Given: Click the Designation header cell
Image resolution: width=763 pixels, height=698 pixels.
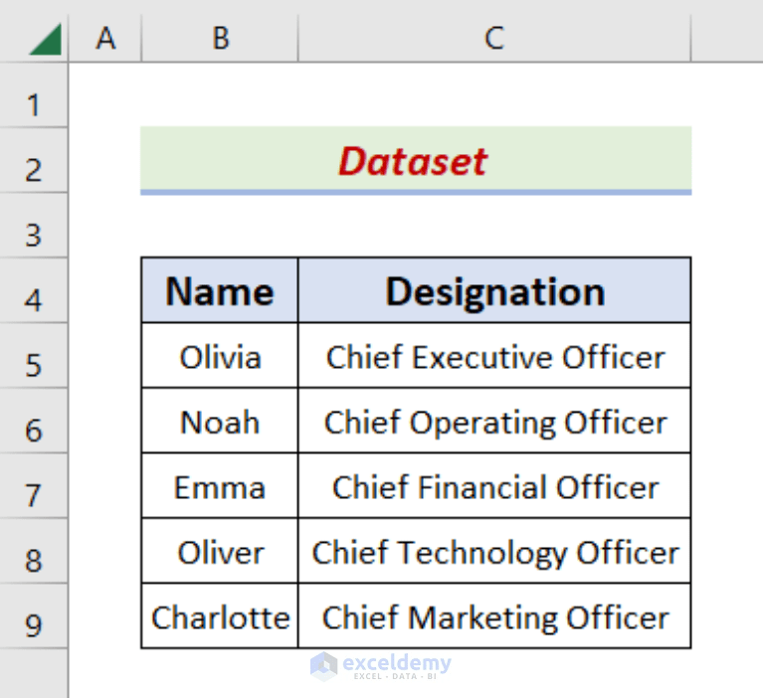Looking at the screenshot, I should pyautogui.click(x=494, y=290).
